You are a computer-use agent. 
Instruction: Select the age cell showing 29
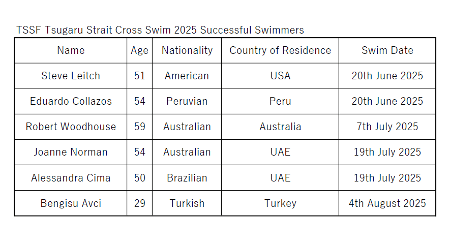coord(139,203)
